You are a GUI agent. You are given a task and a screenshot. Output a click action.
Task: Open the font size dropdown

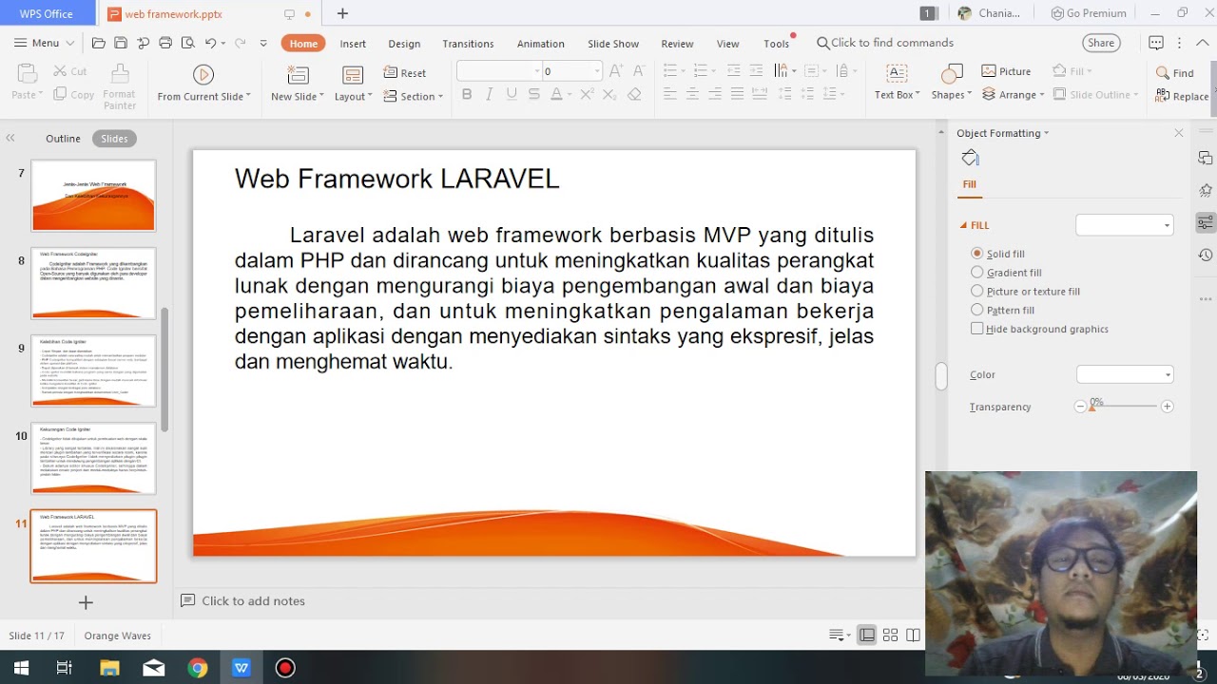(x=597, y=71)
